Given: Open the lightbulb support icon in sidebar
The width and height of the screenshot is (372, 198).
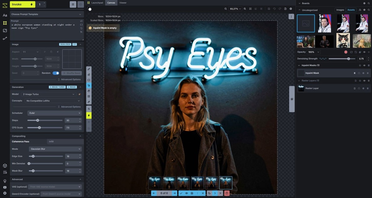Looking at the screenshot, I should pyautogui.click(x=5, y=181).
